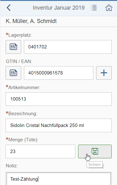Focus the Lagerplatz input showing 0401702
This screenshot has height=185, width=117.
[x=68, y=47]
